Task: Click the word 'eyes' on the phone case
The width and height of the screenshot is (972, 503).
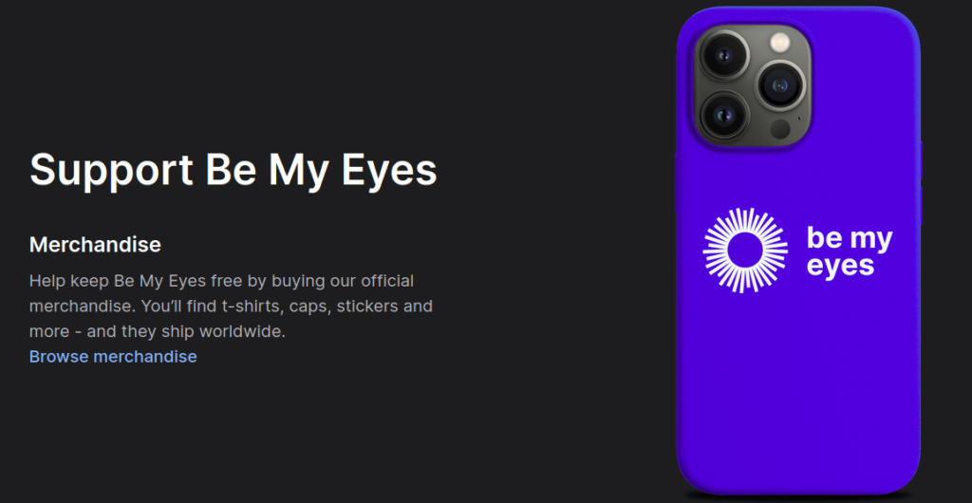Action: [841, 267]
